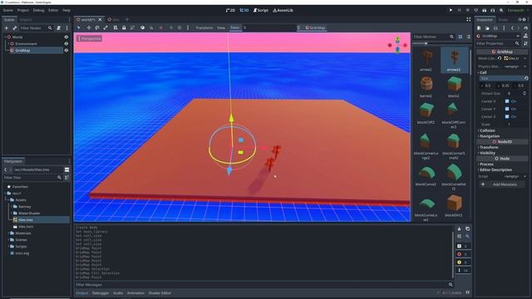Select the Select Mode tool in 3D toolbar

(79, 27)
